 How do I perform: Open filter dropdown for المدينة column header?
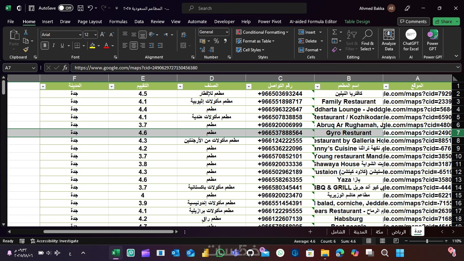tap(43, 87)
